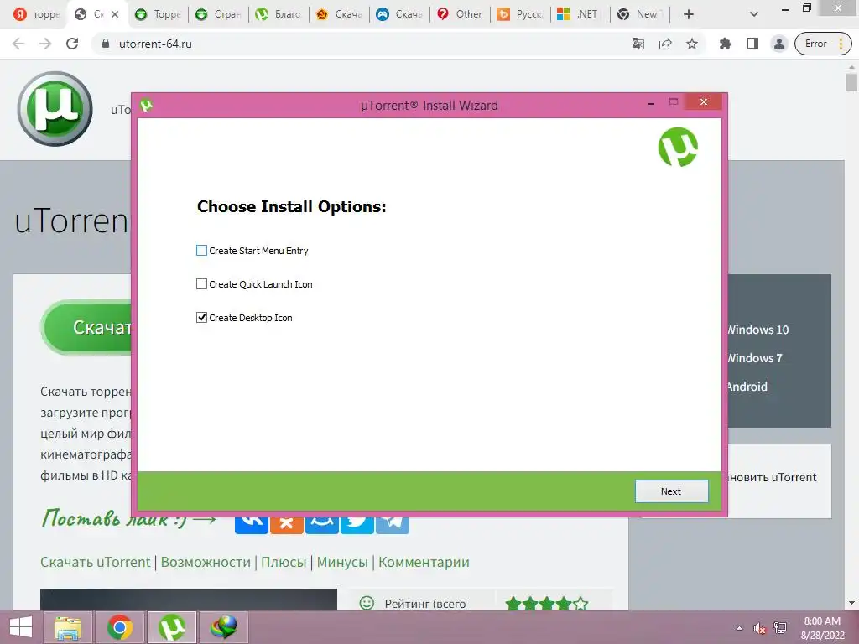Share via the Odnoklassniki icon
This screenshot has height=644, width=859.
(287, 523)
